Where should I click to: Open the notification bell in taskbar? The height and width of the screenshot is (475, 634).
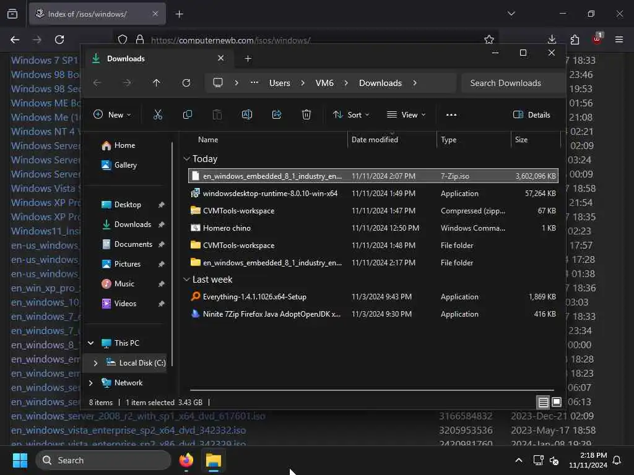(x=617, y=460)
